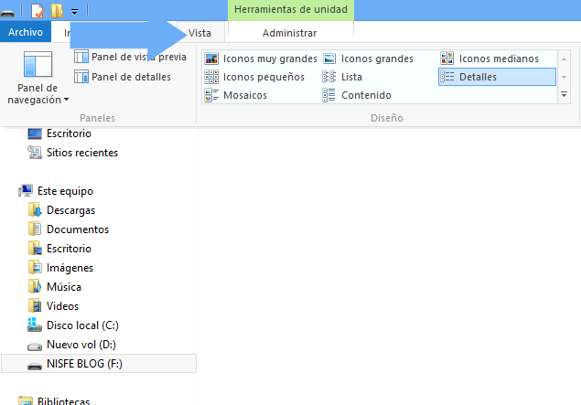Screen dimensions: 581x405
Task: Choose the Contenido layout option
Action: [x=357, y=95]
